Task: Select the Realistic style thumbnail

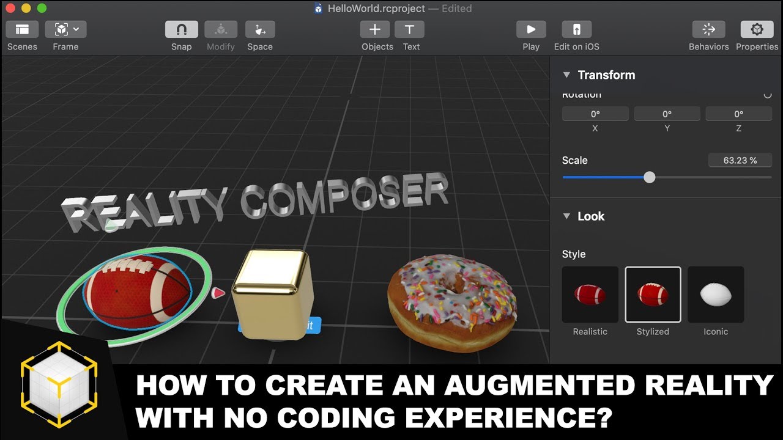Action: coord(590,295)
